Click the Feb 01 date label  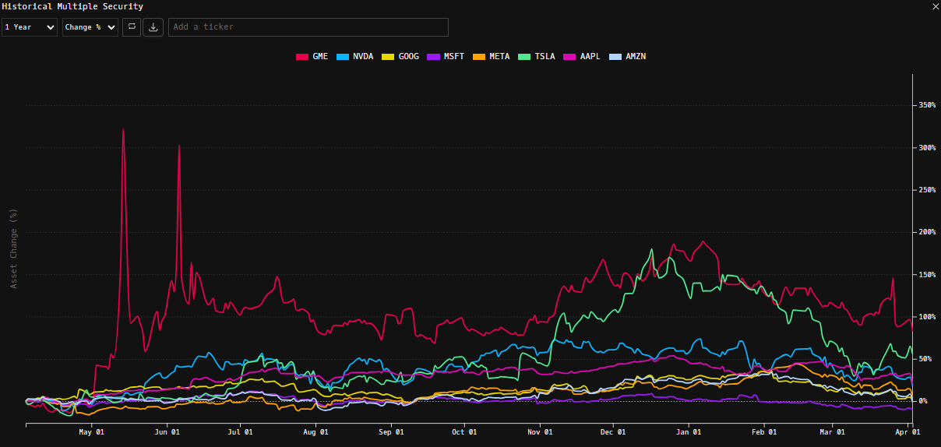pos(765,431)
